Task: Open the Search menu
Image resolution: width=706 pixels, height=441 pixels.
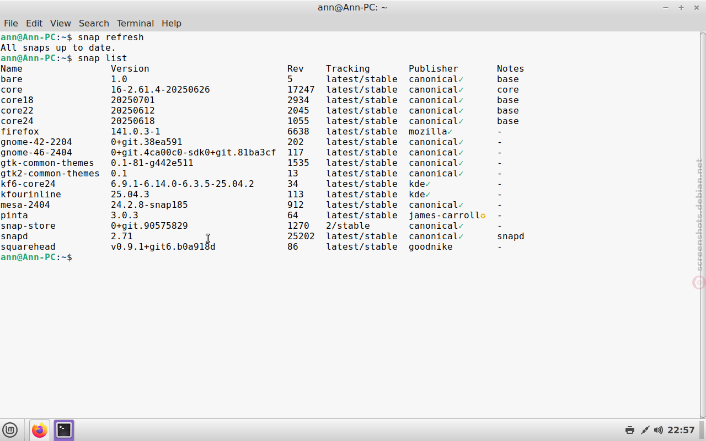Action: (x=94, y=23)
